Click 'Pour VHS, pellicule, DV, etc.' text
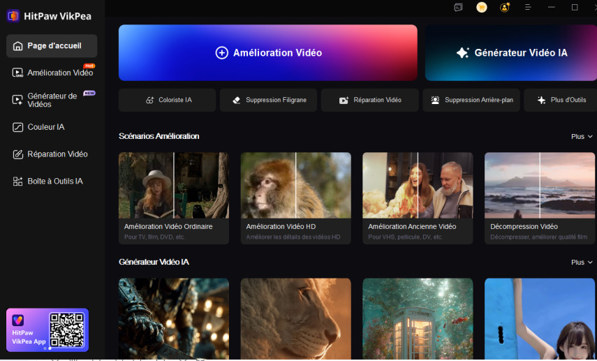Viewport: 597px width, 361px height. coord(405,237)
